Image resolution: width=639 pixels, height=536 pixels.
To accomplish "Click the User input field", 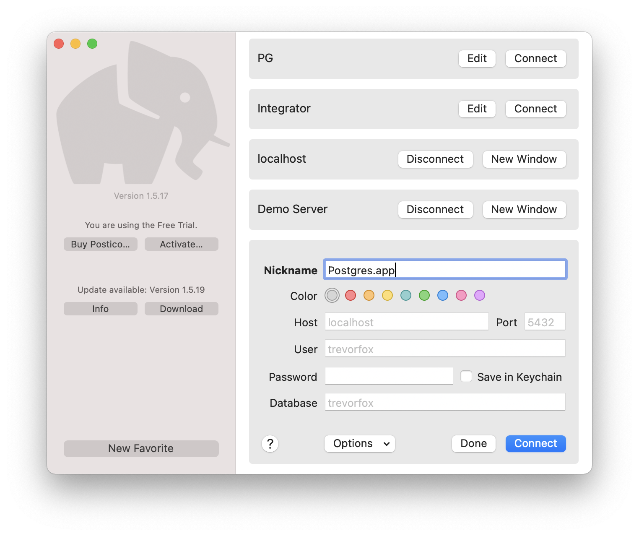I will click(x=445, y=349).
